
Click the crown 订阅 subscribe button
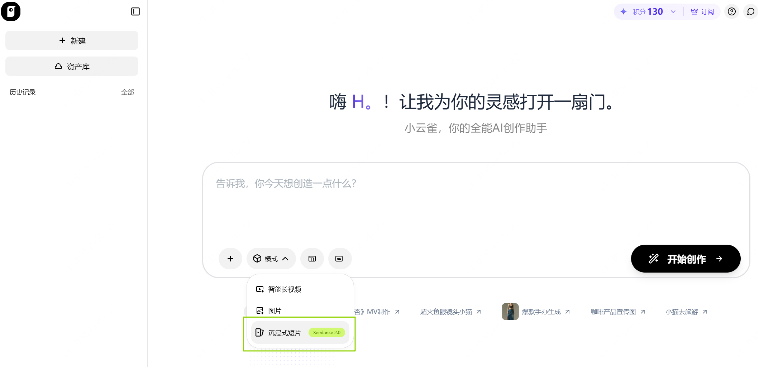point(702,11)
